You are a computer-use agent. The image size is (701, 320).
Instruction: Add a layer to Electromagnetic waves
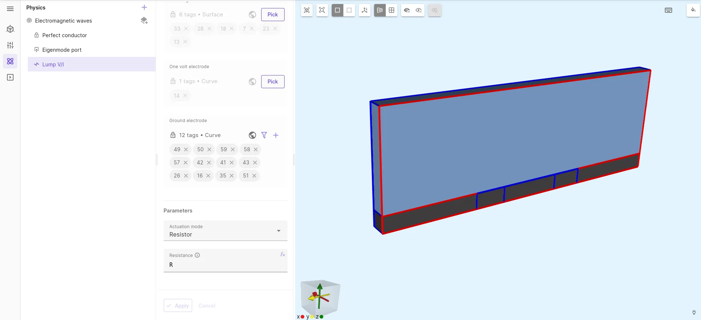[x=144, y=20]
